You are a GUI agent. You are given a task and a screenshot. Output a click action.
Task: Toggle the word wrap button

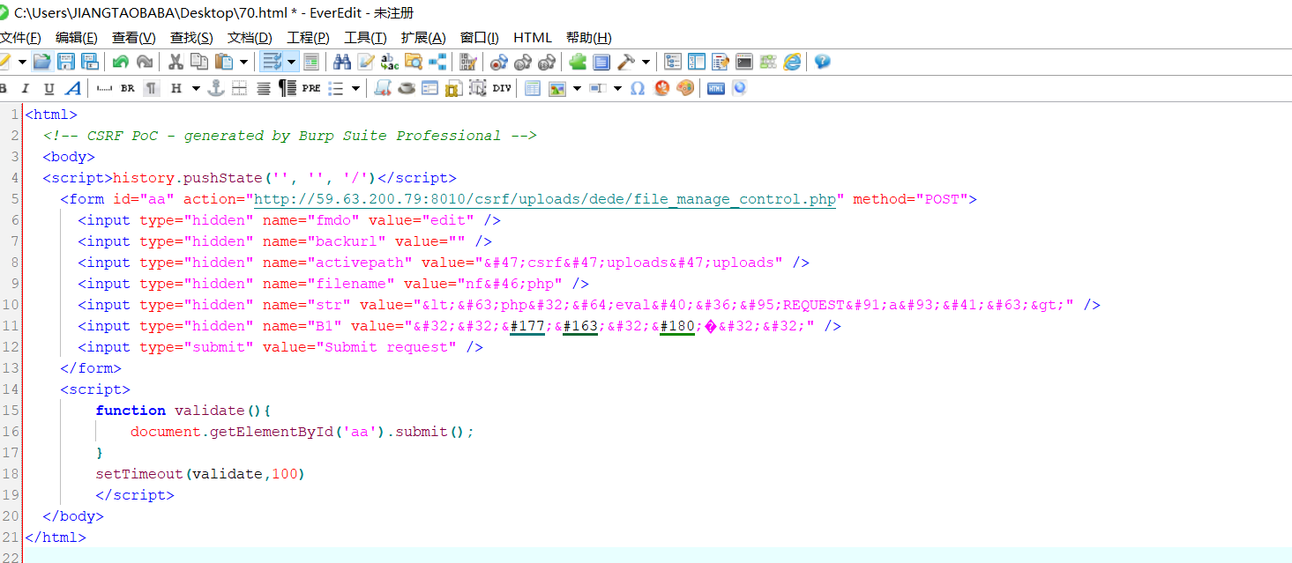pyautogui.click(x=272, y=62)
